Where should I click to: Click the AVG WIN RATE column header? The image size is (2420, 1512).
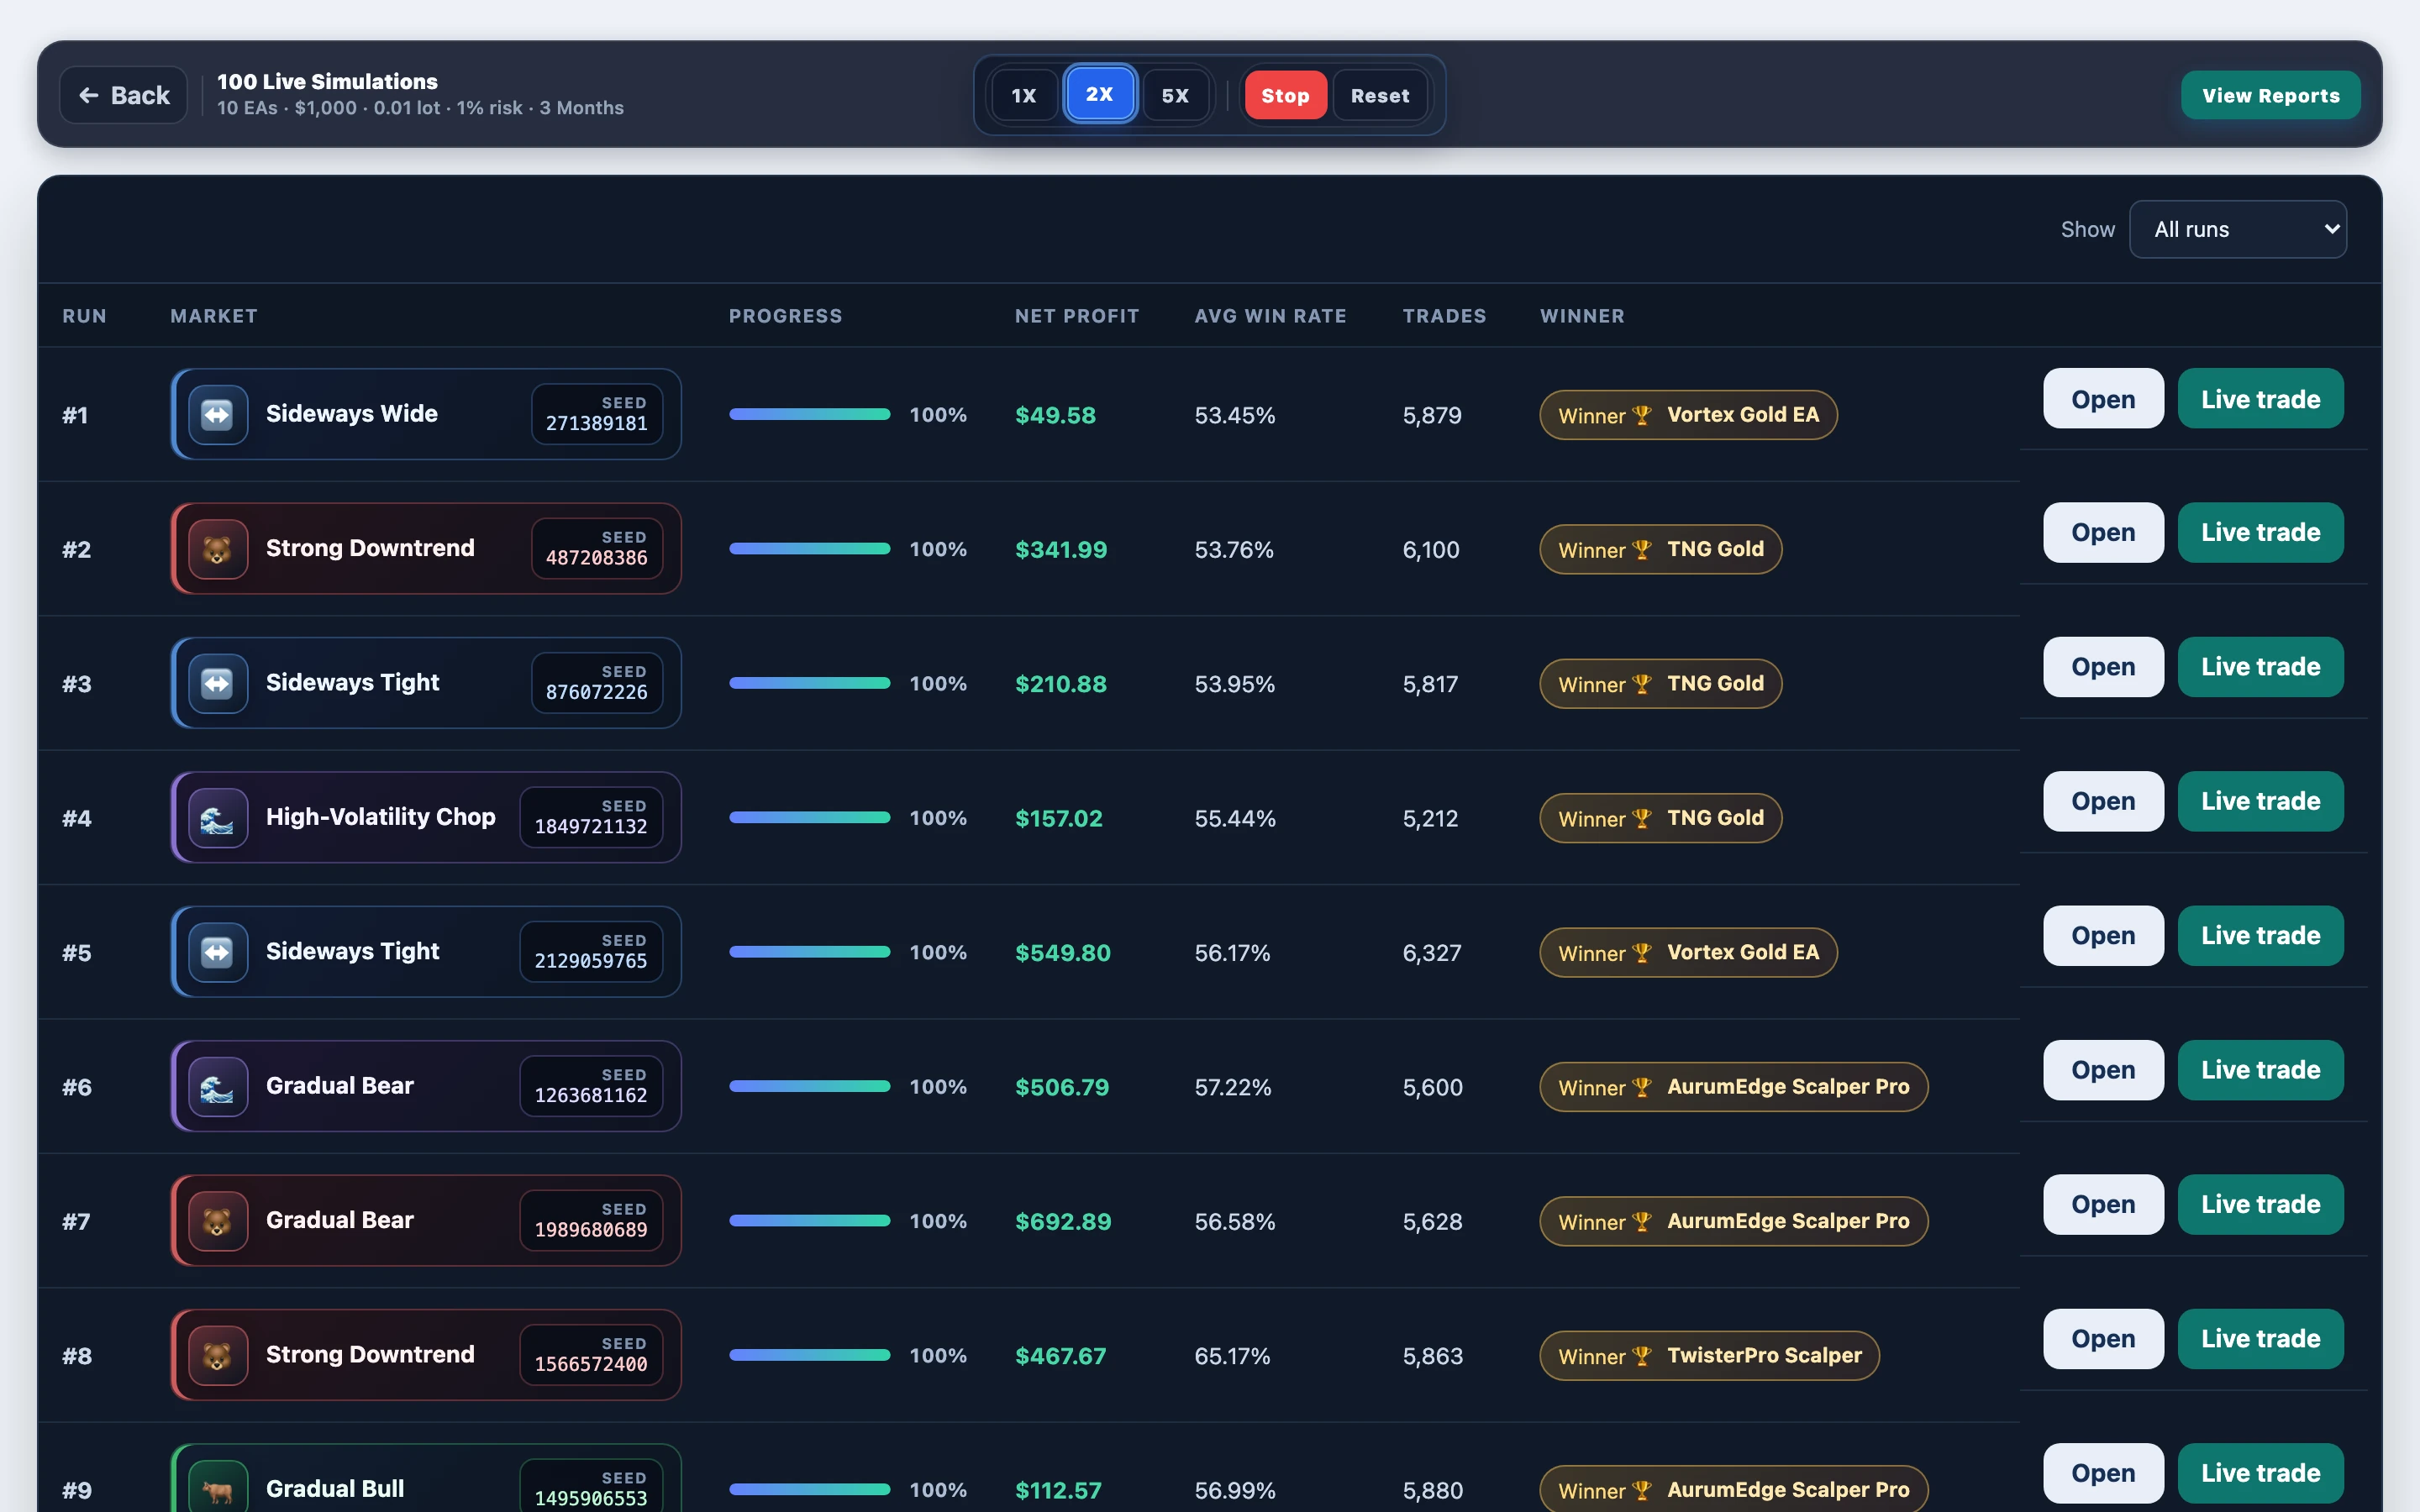click(x=1270, y=316)
